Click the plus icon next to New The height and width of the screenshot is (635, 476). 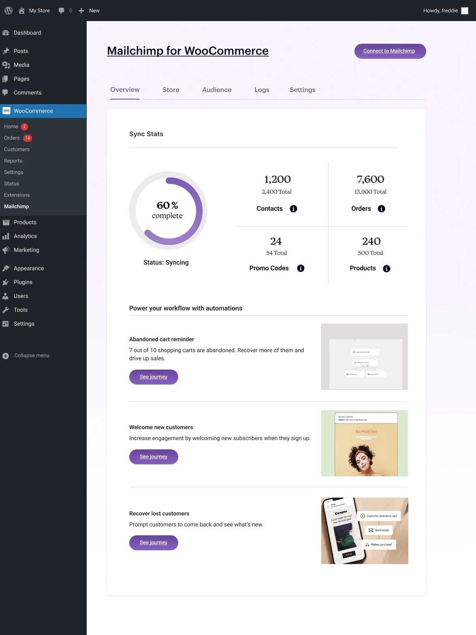click(x=81, y=11)
